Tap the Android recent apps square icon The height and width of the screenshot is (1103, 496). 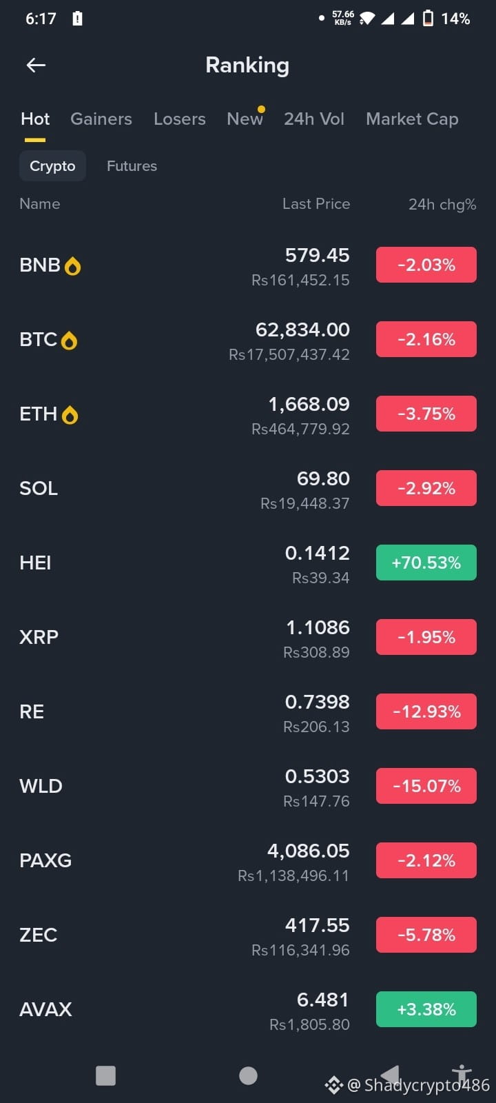click(x=105, y=1075)
